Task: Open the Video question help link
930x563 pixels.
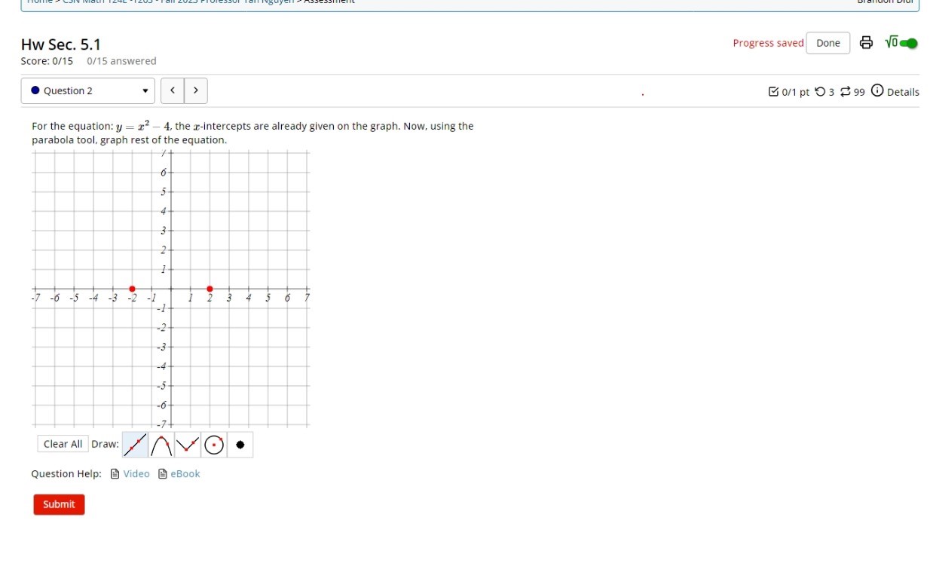Action: point(136,473)
